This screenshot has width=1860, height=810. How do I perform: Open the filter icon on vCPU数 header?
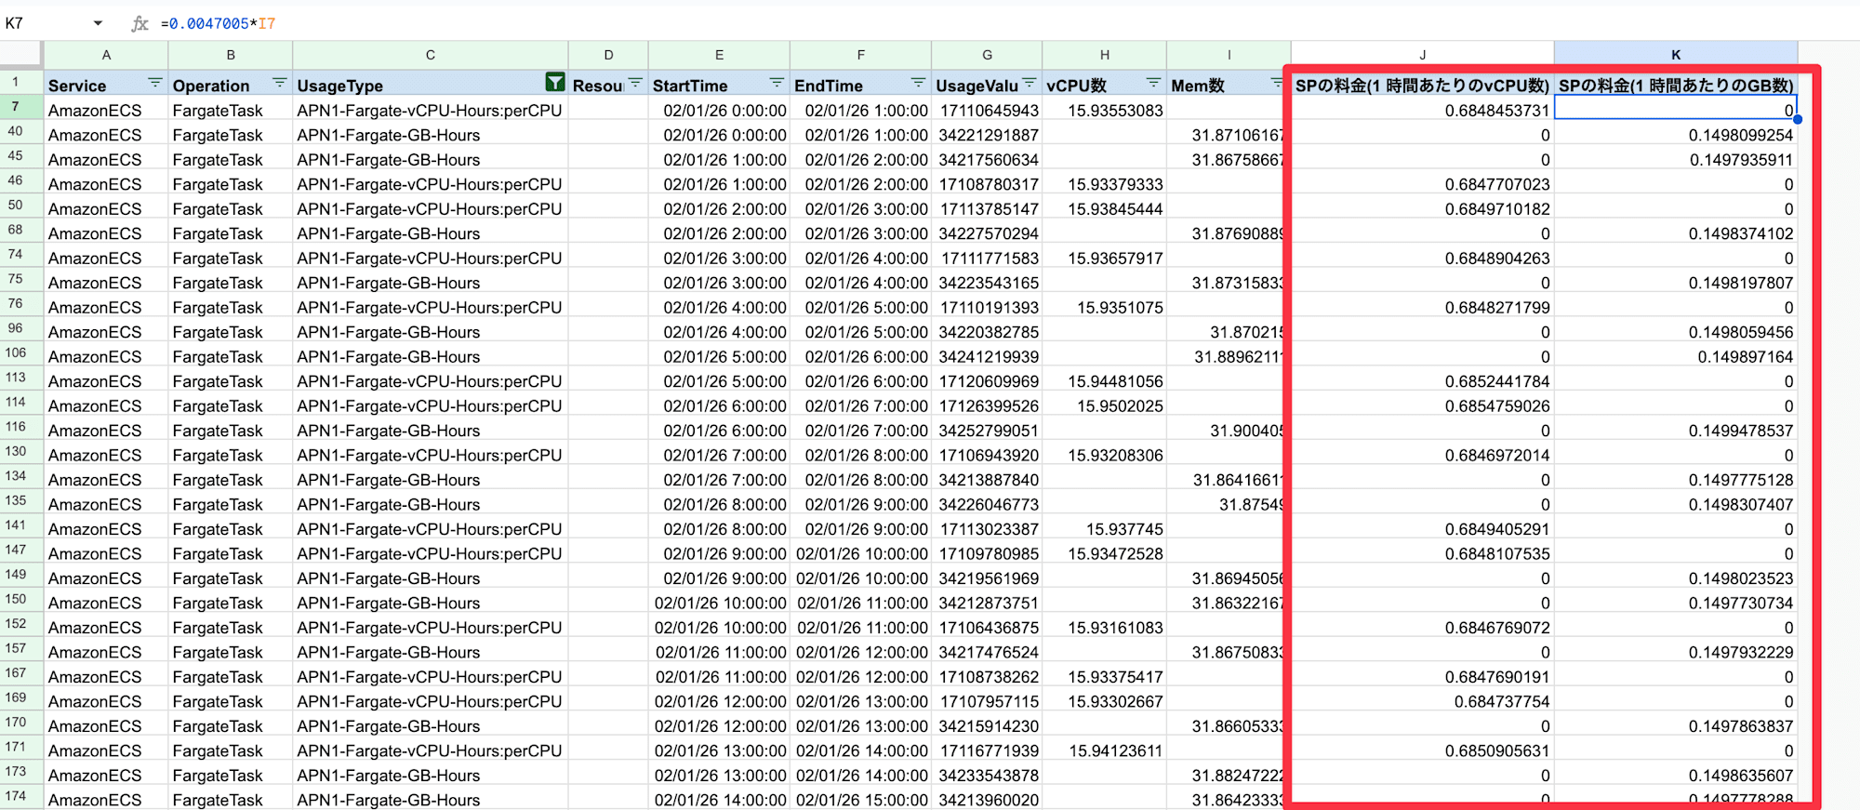tap(1153, 84)
